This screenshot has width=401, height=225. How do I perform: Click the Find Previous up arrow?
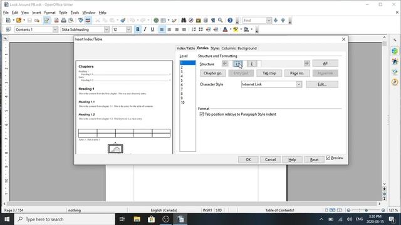point(283,21)
